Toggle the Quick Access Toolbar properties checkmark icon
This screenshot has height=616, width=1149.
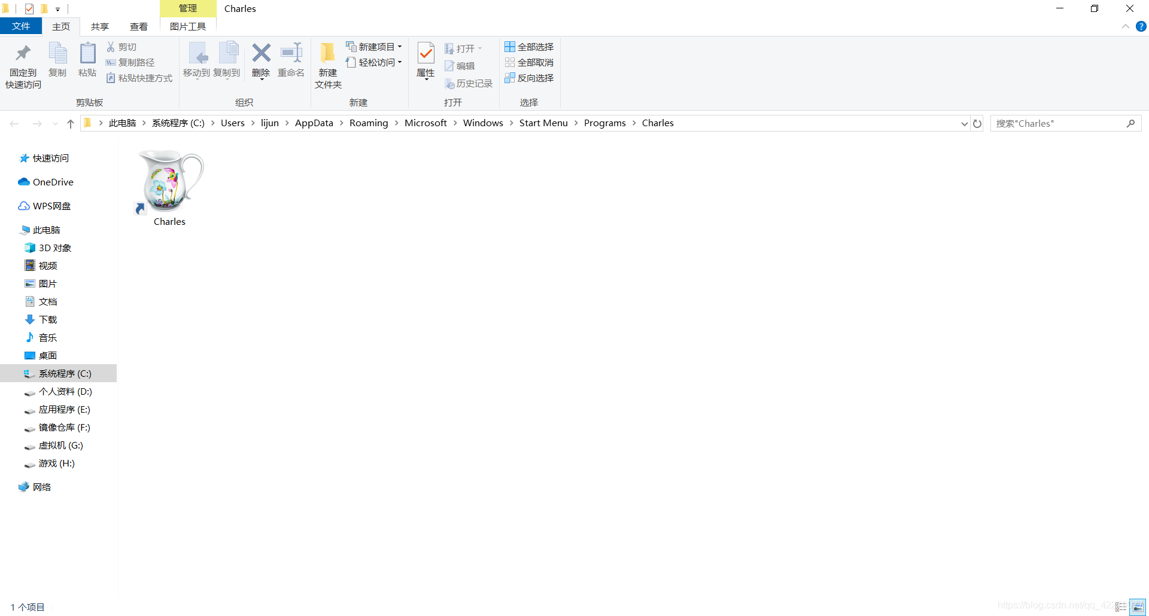29,9
